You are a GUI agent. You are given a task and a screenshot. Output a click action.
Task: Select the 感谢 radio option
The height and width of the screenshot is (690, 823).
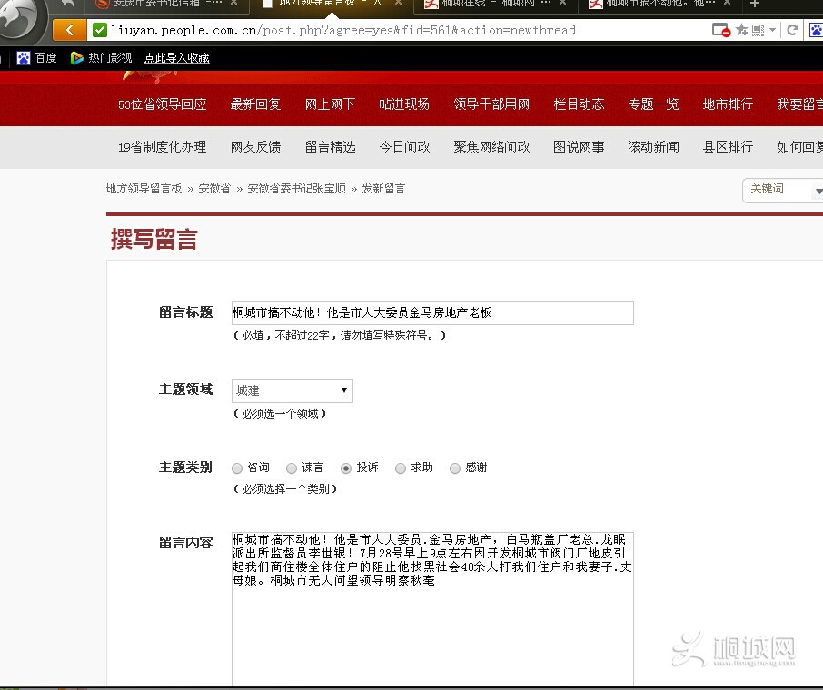click(455, 468)
